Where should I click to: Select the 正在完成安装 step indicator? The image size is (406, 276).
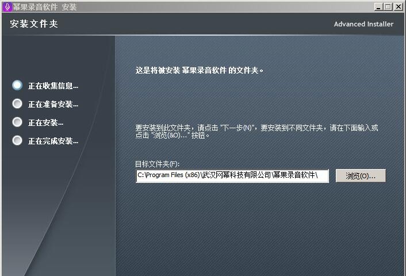point(17,140)
